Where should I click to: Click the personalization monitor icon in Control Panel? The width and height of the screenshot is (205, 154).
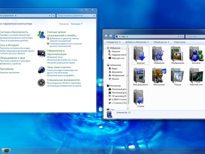click(41, 53)
